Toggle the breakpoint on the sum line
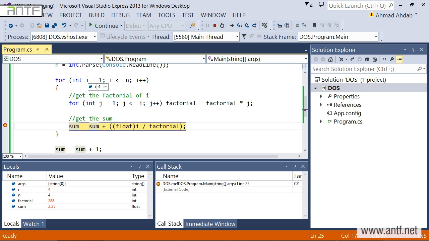 [5, 125]
